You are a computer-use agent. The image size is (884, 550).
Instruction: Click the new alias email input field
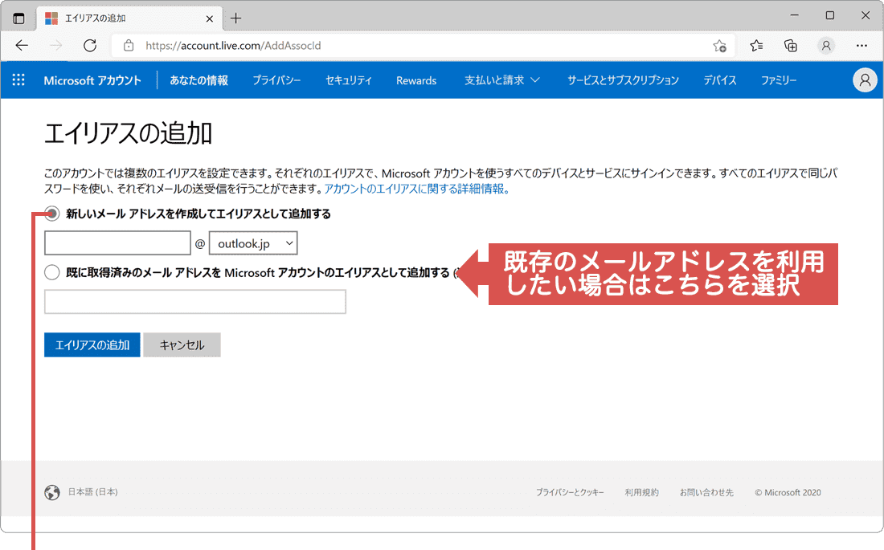[x=117, y=242]
